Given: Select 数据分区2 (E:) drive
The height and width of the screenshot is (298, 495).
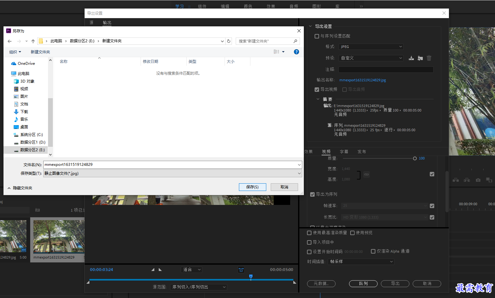Looking at the screenshot, I should 29,150.
